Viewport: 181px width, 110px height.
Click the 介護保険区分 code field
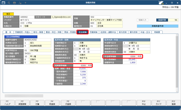tap(76, 43)
